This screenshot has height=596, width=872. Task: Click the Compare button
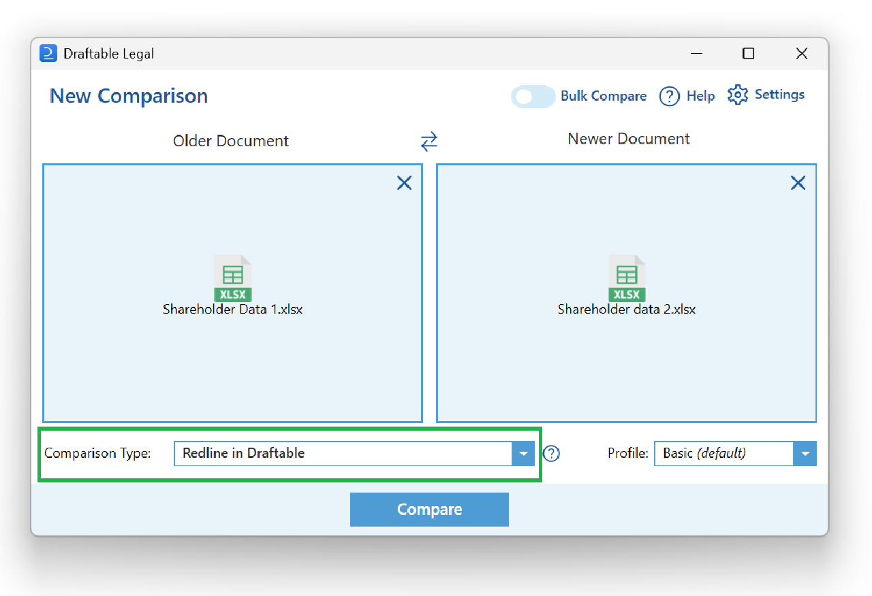coord(429,510)
